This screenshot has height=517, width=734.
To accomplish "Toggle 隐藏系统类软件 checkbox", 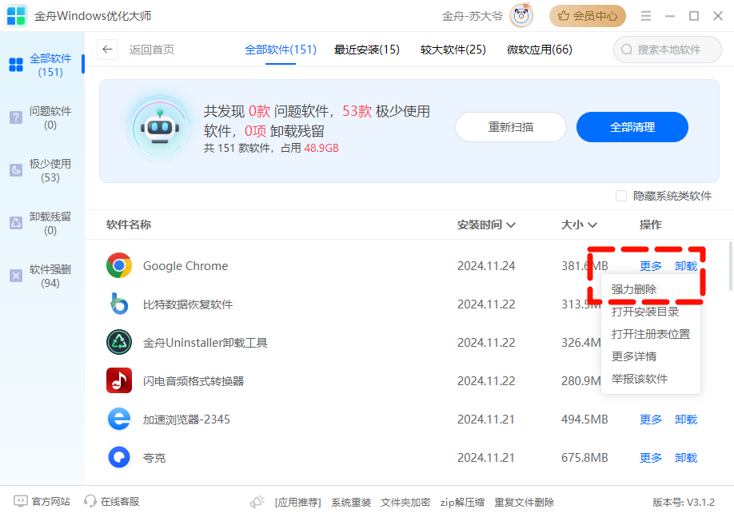I will point(620,196).
